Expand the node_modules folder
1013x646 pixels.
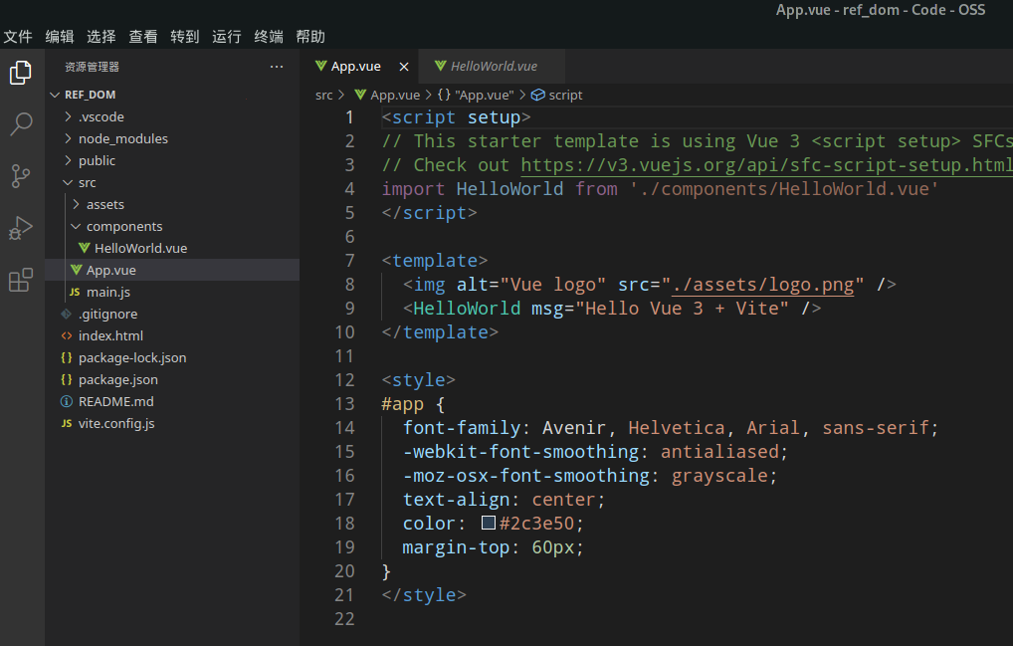point(172,139)
